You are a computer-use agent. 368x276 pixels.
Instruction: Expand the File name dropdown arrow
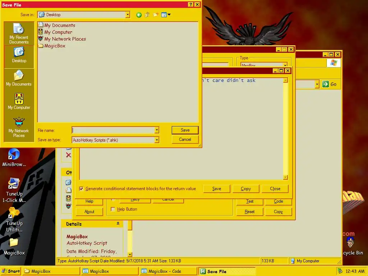[x=157, y=130]
